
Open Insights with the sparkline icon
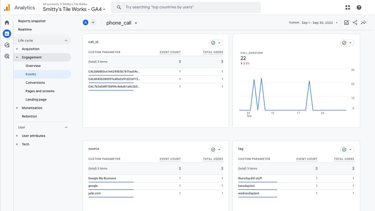(363, 22)
